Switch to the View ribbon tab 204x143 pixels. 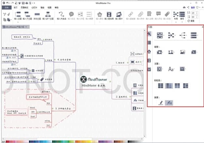point(49,8)
